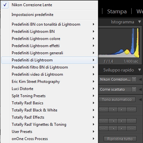The image size is (143, 143).
Task: Open Totally Rad! Basics submenu
Action: coord(49,103)
